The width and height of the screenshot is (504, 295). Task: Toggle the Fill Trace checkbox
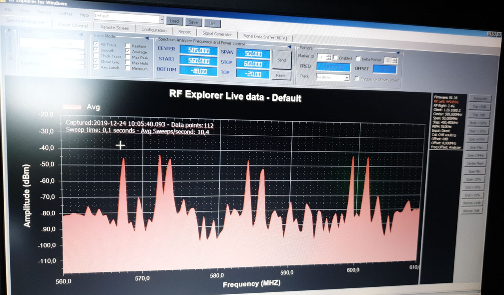pyautogui.click(x=96, y=44)
